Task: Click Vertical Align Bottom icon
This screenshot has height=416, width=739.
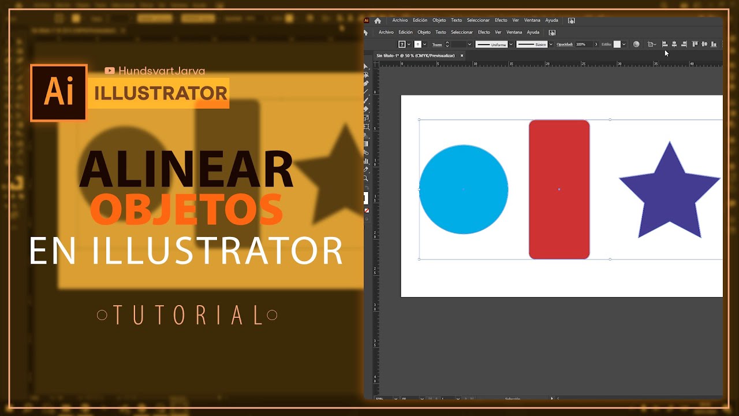Action: (714, 44)
